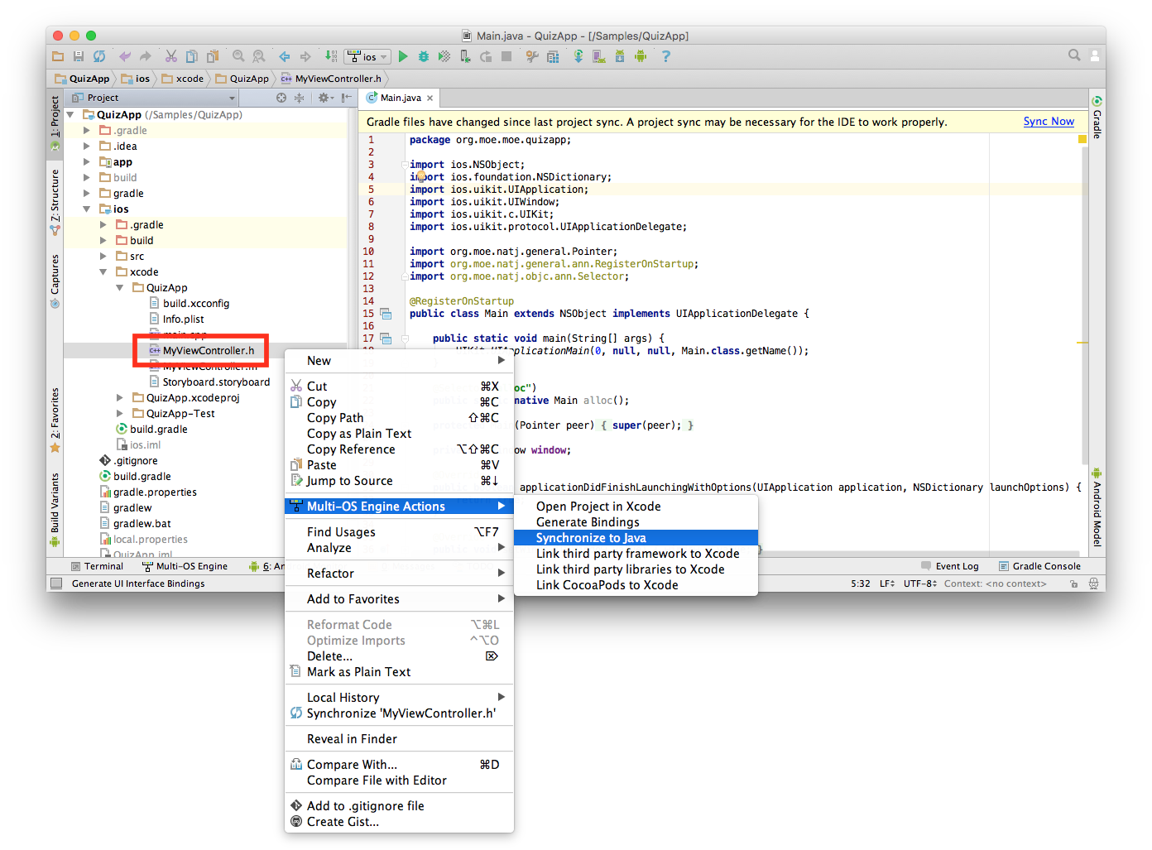The width and height of the screenshot is (1152, 850).
Task: Select Link CocoaPods to Xcode
Action: 636,585
